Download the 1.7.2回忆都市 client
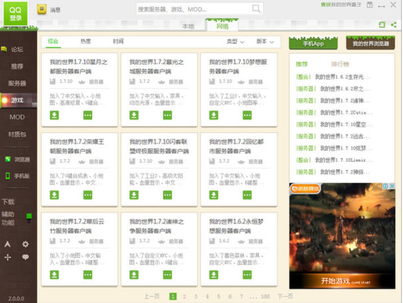The width and height of the screenshot is (403, 303). click(213, 195)
